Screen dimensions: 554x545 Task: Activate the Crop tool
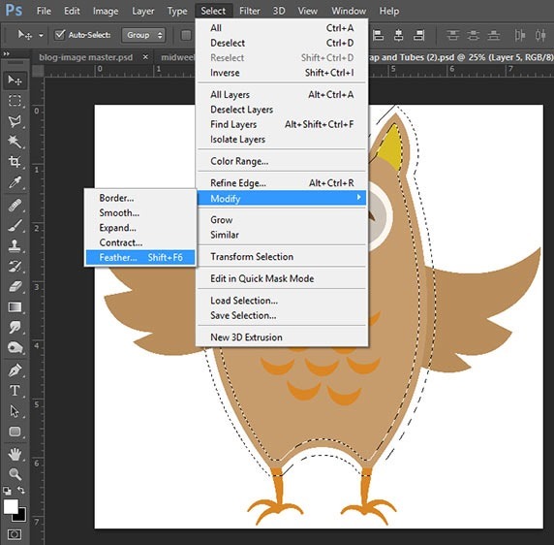(15, 162)
